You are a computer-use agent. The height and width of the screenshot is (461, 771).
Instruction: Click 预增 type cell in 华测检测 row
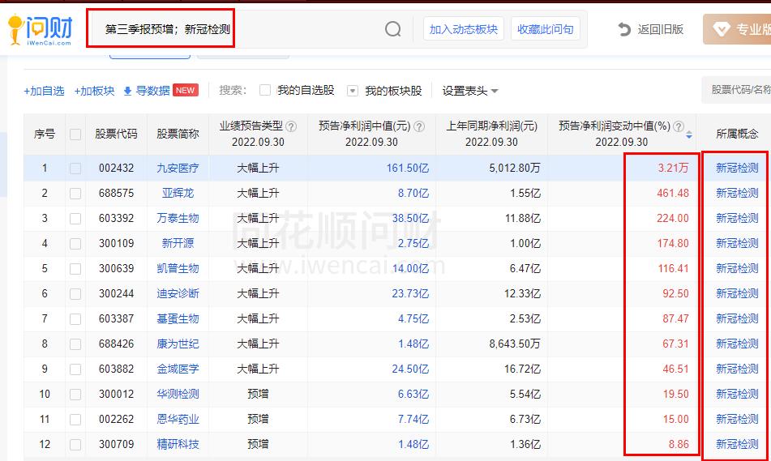pos(258,394)
